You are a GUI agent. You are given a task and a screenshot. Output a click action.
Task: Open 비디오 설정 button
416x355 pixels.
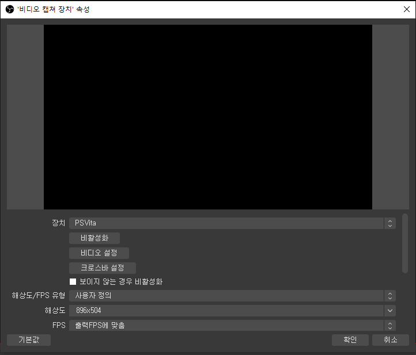(x=99, y=253)
